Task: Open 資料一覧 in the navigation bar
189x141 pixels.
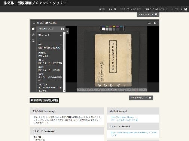Action: pyautogui.click(x=112, y=9)
